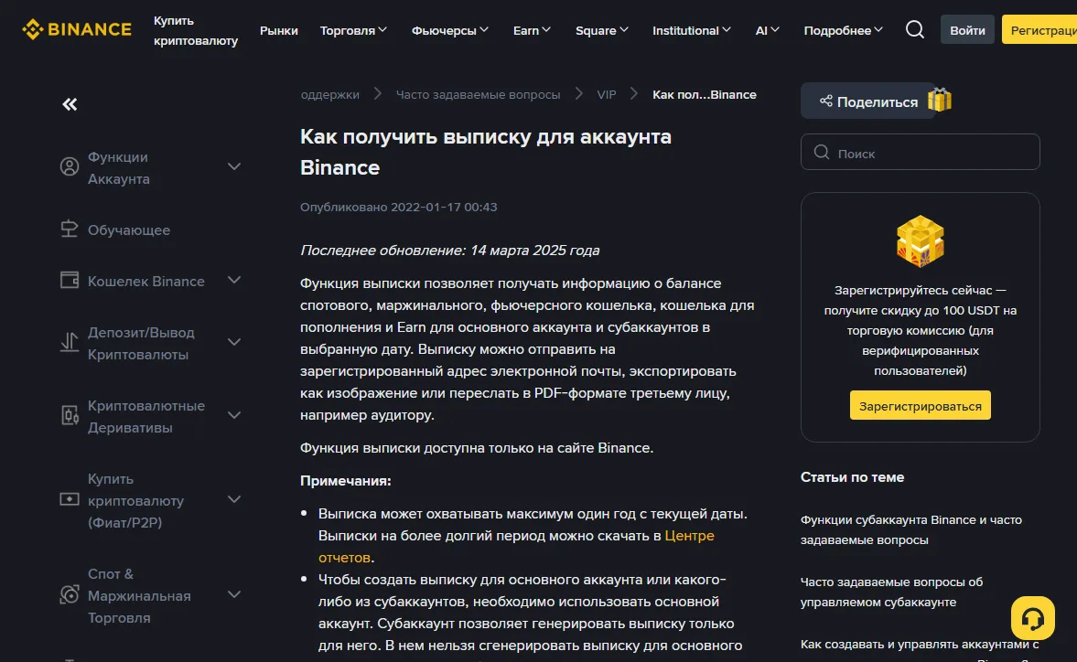Click the article title Как получить выписку
This screenshot has height=662, width=1077.
(486, 152)
